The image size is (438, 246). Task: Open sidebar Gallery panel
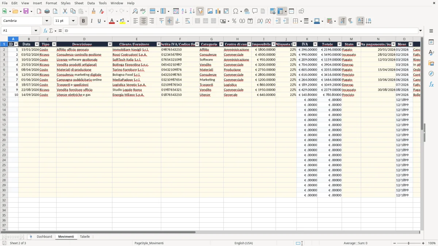point(431,63)
